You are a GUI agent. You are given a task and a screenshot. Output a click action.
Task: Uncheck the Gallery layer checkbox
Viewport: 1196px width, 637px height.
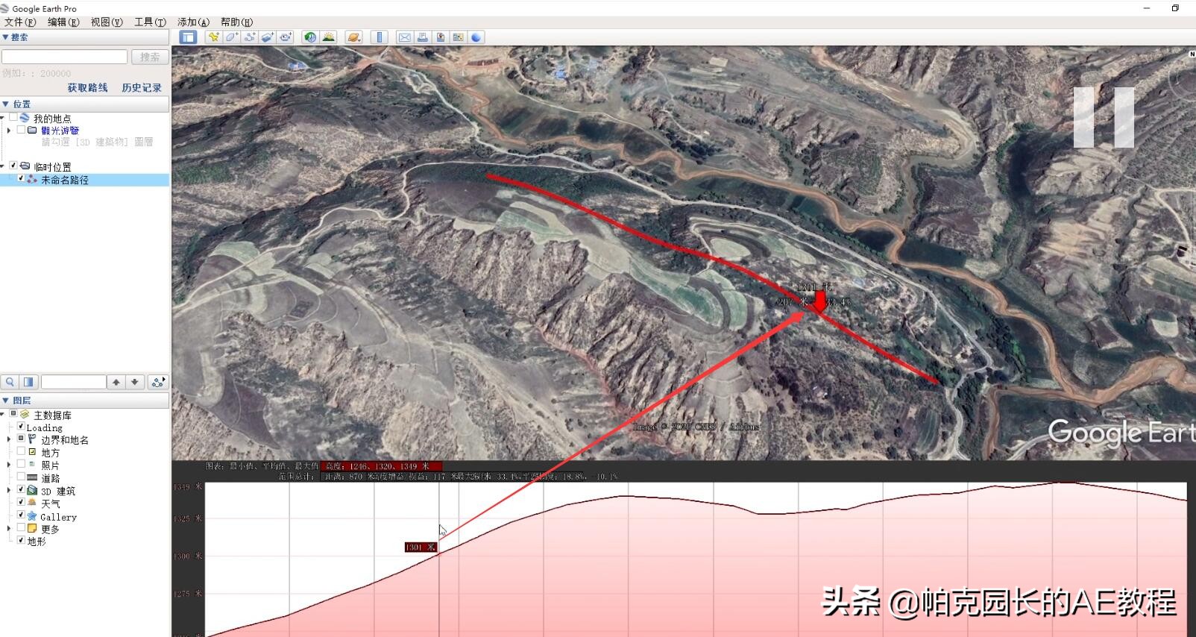(21, 515)
